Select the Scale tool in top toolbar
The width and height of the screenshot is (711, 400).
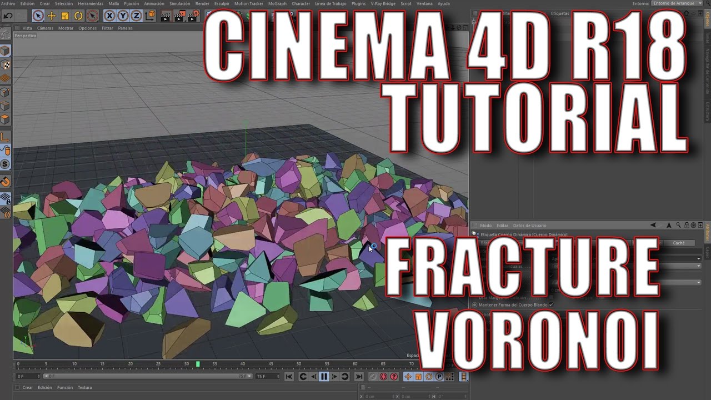[65, 16]
